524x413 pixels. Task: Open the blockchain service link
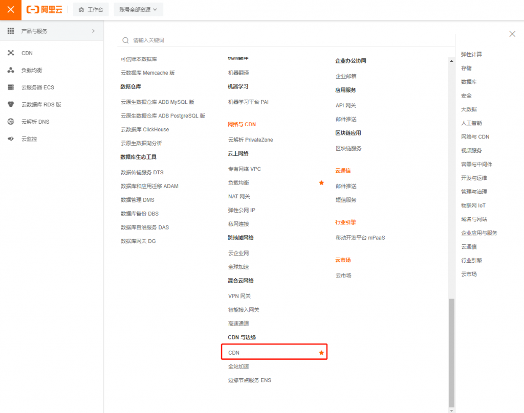coord(348,148)
